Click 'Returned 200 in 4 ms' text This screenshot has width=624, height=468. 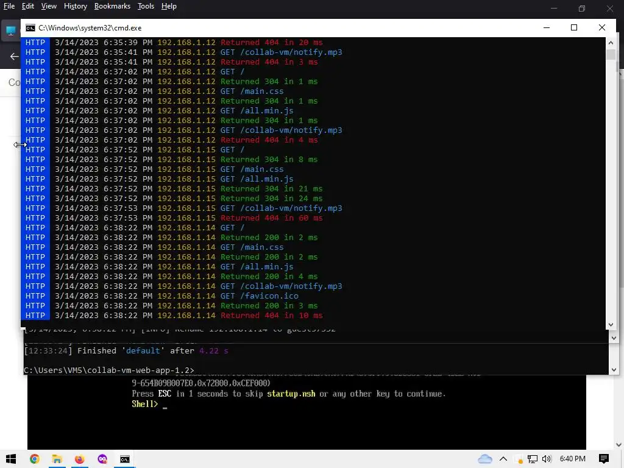[x=269, y=276]
